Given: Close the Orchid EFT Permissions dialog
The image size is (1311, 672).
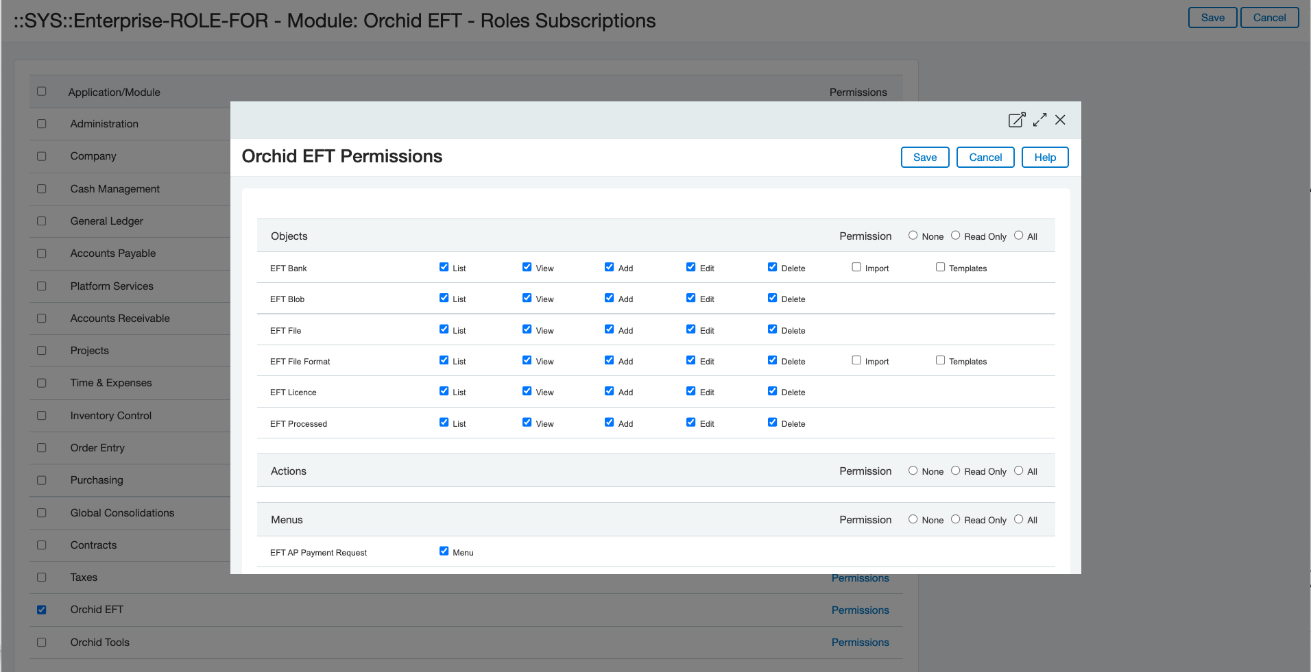Looking at the screenshot, I should (x=1060, y=120).
